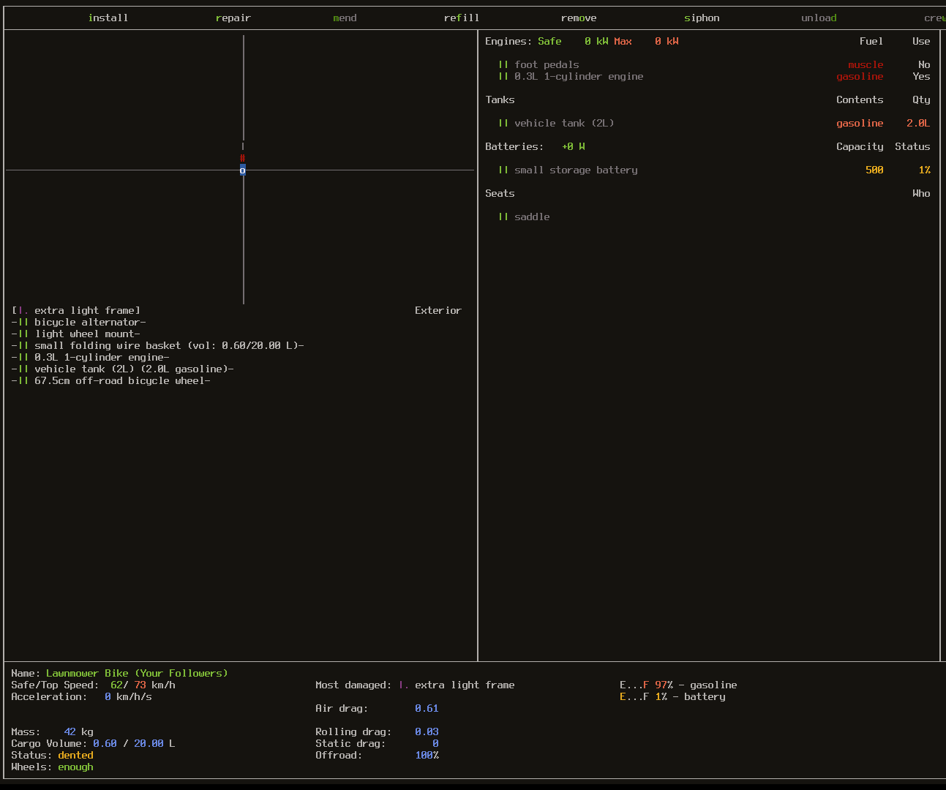
Task: Click the 2.0L tank quantity
Action: point(918,124)
